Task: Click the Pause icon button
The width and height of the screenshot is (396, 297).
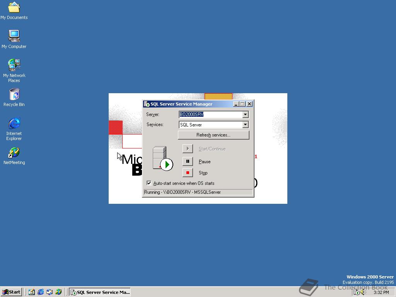Action: coord(188,161)
